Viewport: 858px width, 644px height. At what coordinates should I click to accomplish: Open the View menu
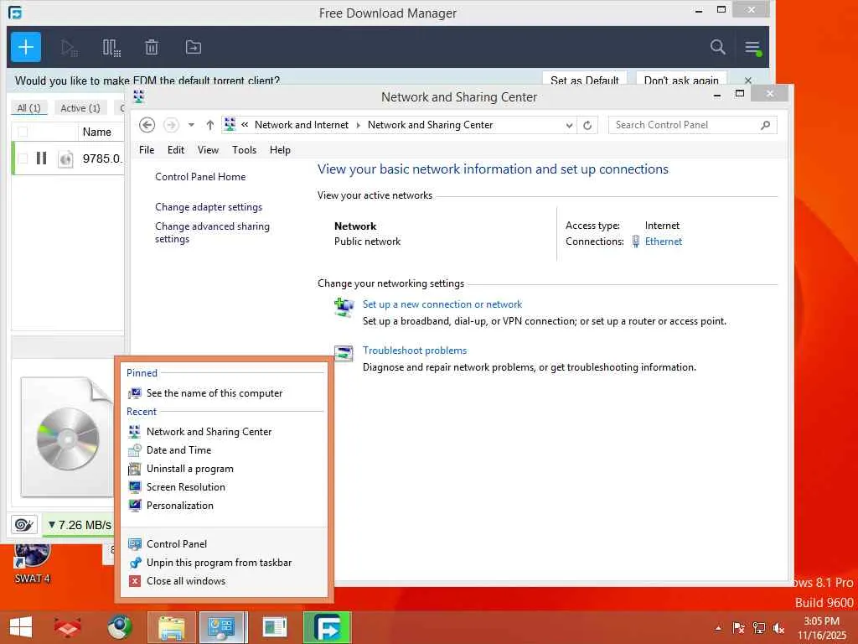coord(208,150)
